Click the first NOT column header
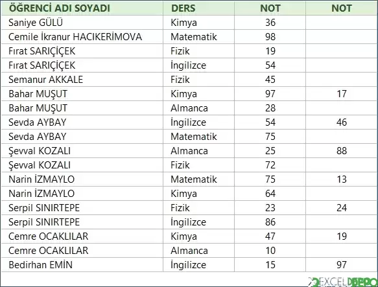Viewport: 378px width, 287px height. 270,8
